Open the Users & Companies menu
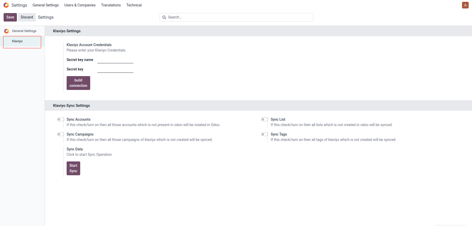This screenshot has width=472, height=226. click(x=80, y=5)
